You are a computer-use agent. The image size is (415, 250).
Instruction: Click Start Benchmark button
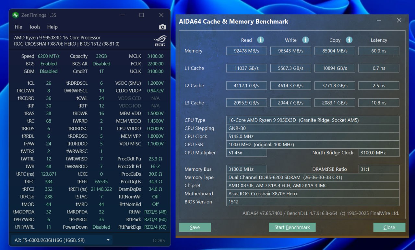coord(292,227)
